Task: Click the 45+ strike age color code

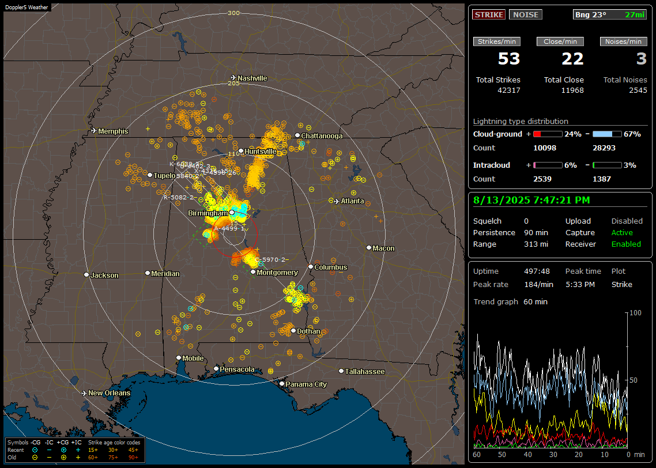Action: (x=134, y=450)
